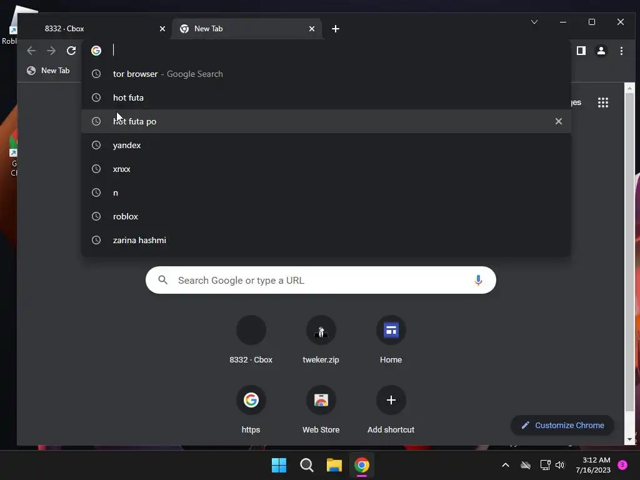
Task: Open the Web Store shortcut
Action: (x=321, y=410)
